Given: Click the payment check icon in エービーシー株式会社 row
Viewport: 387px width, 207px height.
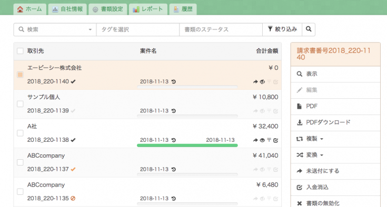Looking at the screenshot, I should 276,82.
